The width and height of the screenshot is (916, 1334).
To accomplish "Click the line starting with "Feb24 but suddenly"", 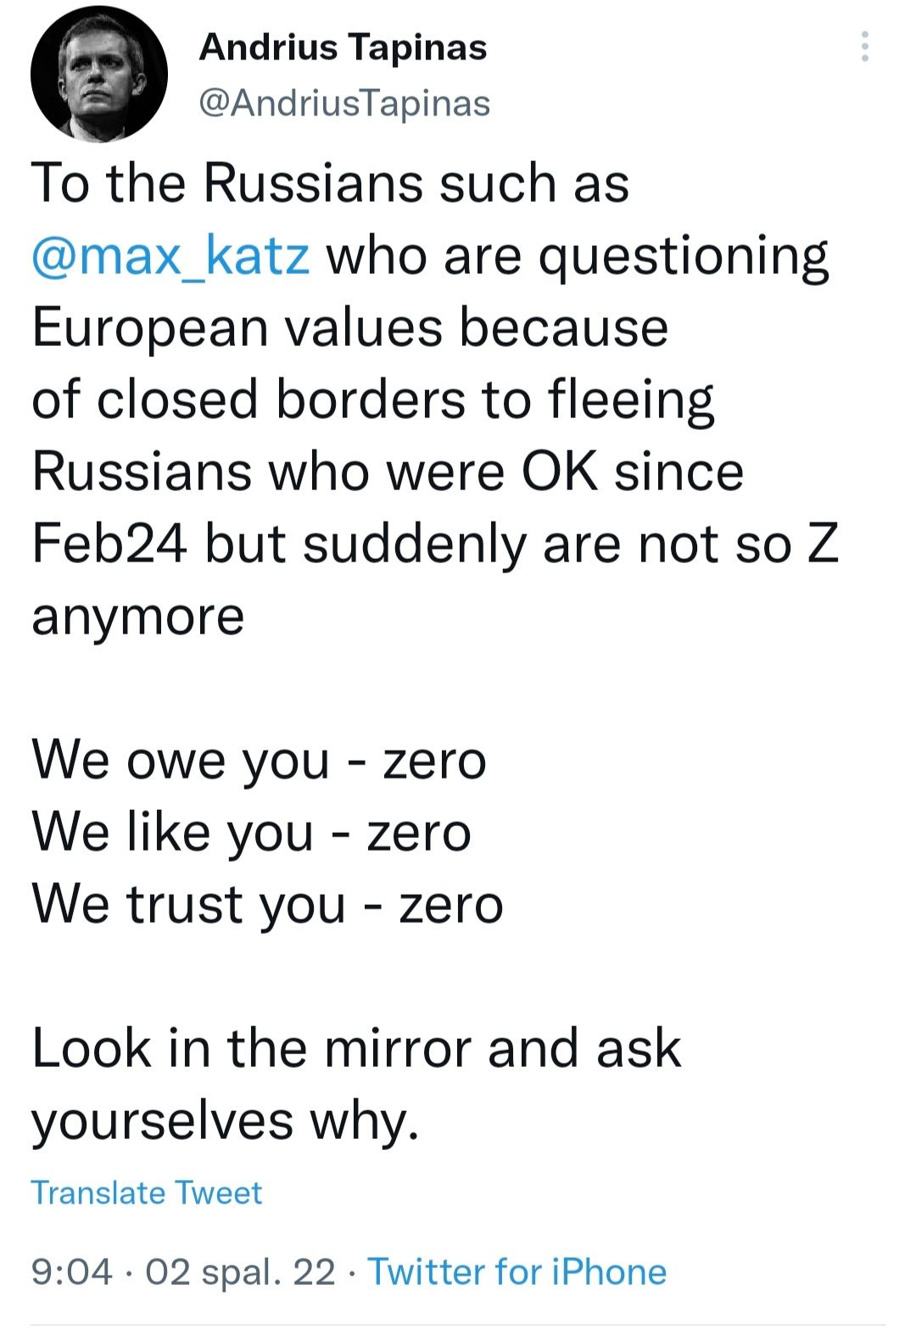I will point(434,544).
